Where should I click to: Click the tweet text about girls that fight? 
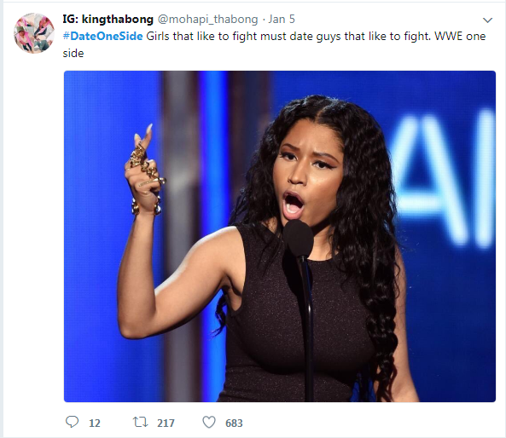(x=274, y=44)
